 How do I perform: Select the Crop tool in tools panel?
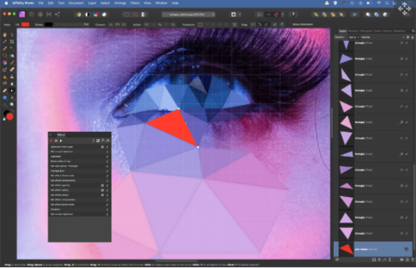click(12, 41)
